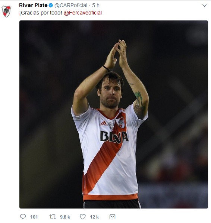Visit the @CARPoficial handle
Viewport: 211px width, 223px height.
pyautogui.click(x=71, y=6)
